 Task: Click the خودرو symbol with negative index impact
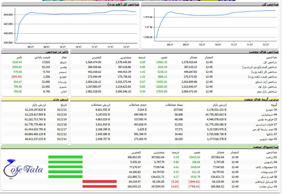63,77
